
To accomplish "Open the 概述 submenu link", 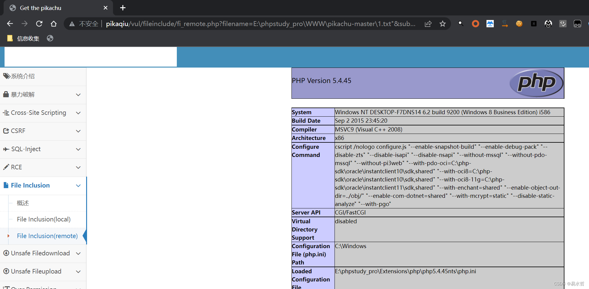I will pos(23,203).
